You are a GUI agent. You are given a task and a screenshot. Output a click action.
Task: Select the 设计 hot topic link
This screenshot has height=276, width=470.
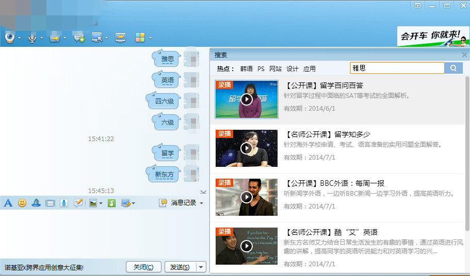pos(293,68)
